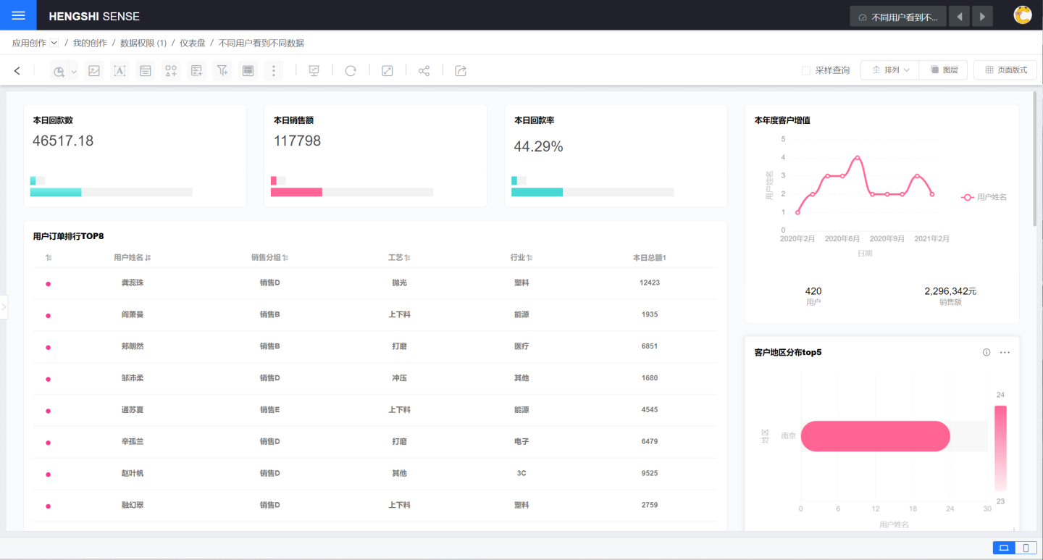The height and width of the screenshot is (560, 1043).
Task: Open the 排列 dropdown
Action: click(x=890, y=70)
